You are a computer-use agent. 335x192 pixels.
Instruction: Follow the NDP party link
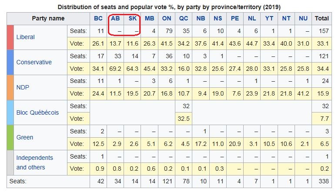(x=23, y=87)
